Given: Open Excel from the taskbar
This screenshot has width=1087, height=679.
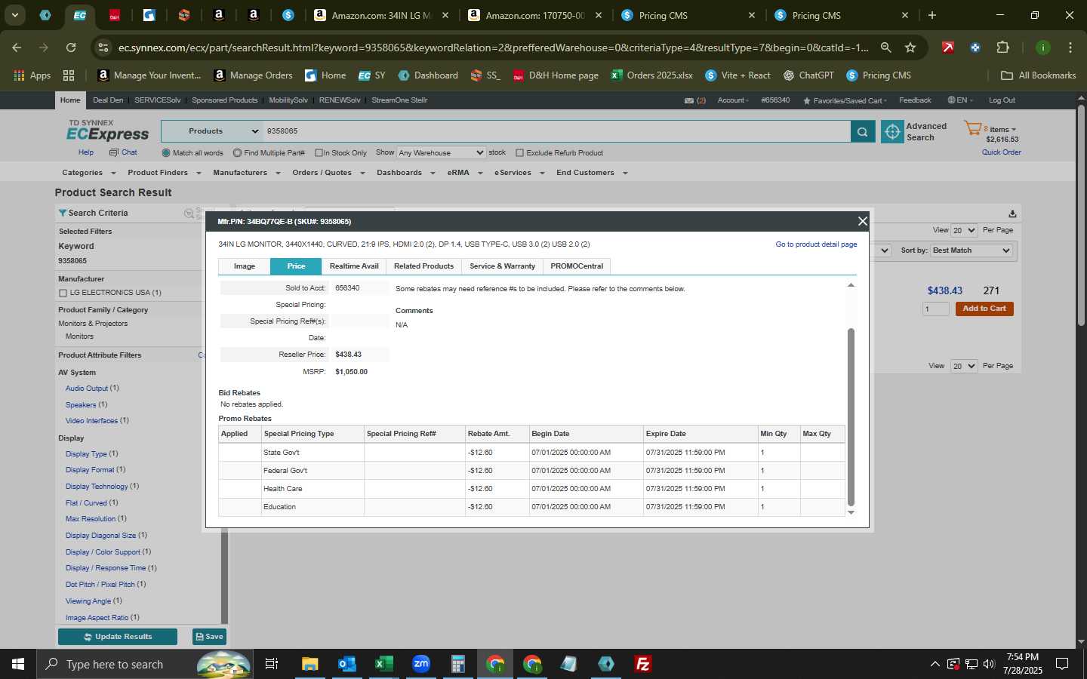Looking at the screenshot, I should pos(384,664).
